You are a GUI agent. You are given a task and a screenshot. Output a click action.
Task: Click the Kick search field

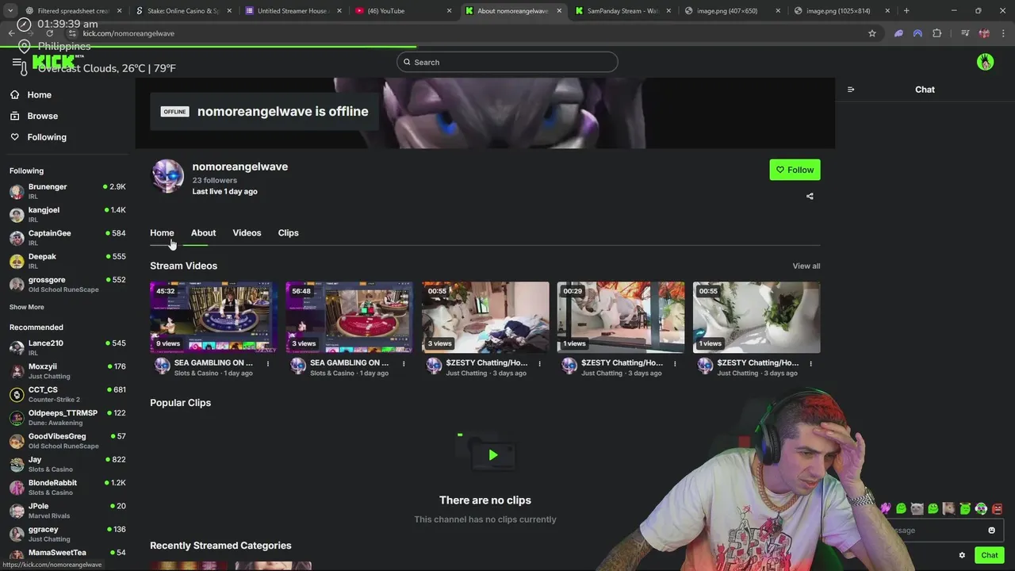pos(507,62)
